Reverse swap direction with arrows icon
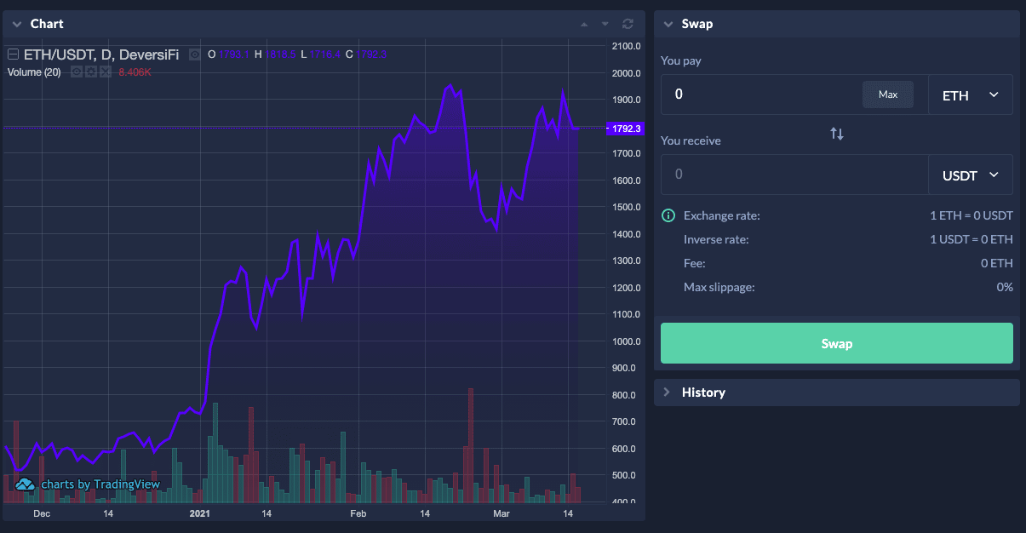 pos(837,134)
